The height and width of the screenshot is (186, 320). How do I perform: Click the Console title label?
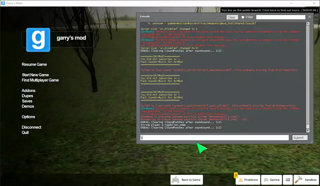(145, 16)
